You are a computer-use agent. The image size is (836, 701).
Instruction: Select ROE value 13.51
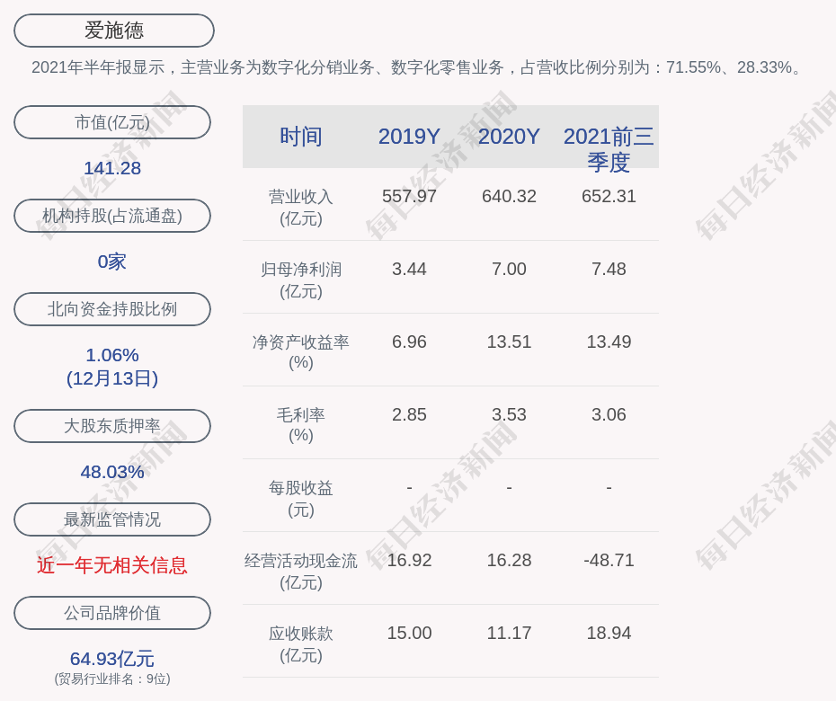(x=509, y=342)
